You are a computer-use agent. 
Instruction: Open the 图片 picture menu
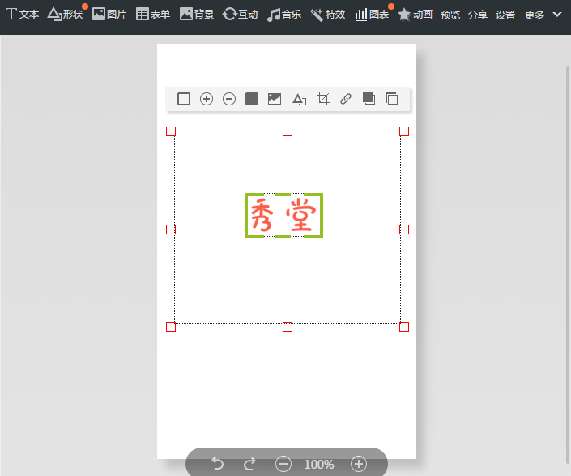click(x=109, y=15)
